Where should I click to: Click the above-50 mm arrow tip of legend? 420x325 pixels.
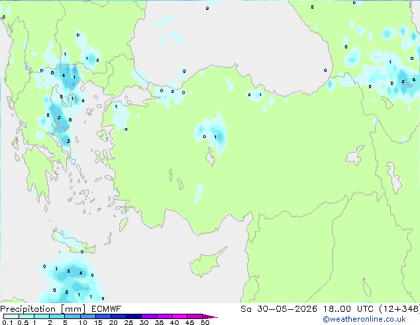coord(210,316)
